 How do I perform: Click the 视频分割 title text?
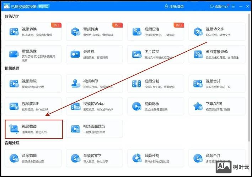pyautogui.click(x=152, y=81)
